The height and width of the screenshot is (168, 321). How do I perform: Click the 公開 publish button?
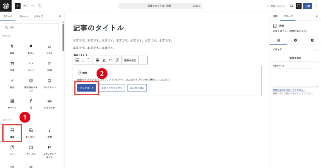pyautogui.click(x=308, y=6)
